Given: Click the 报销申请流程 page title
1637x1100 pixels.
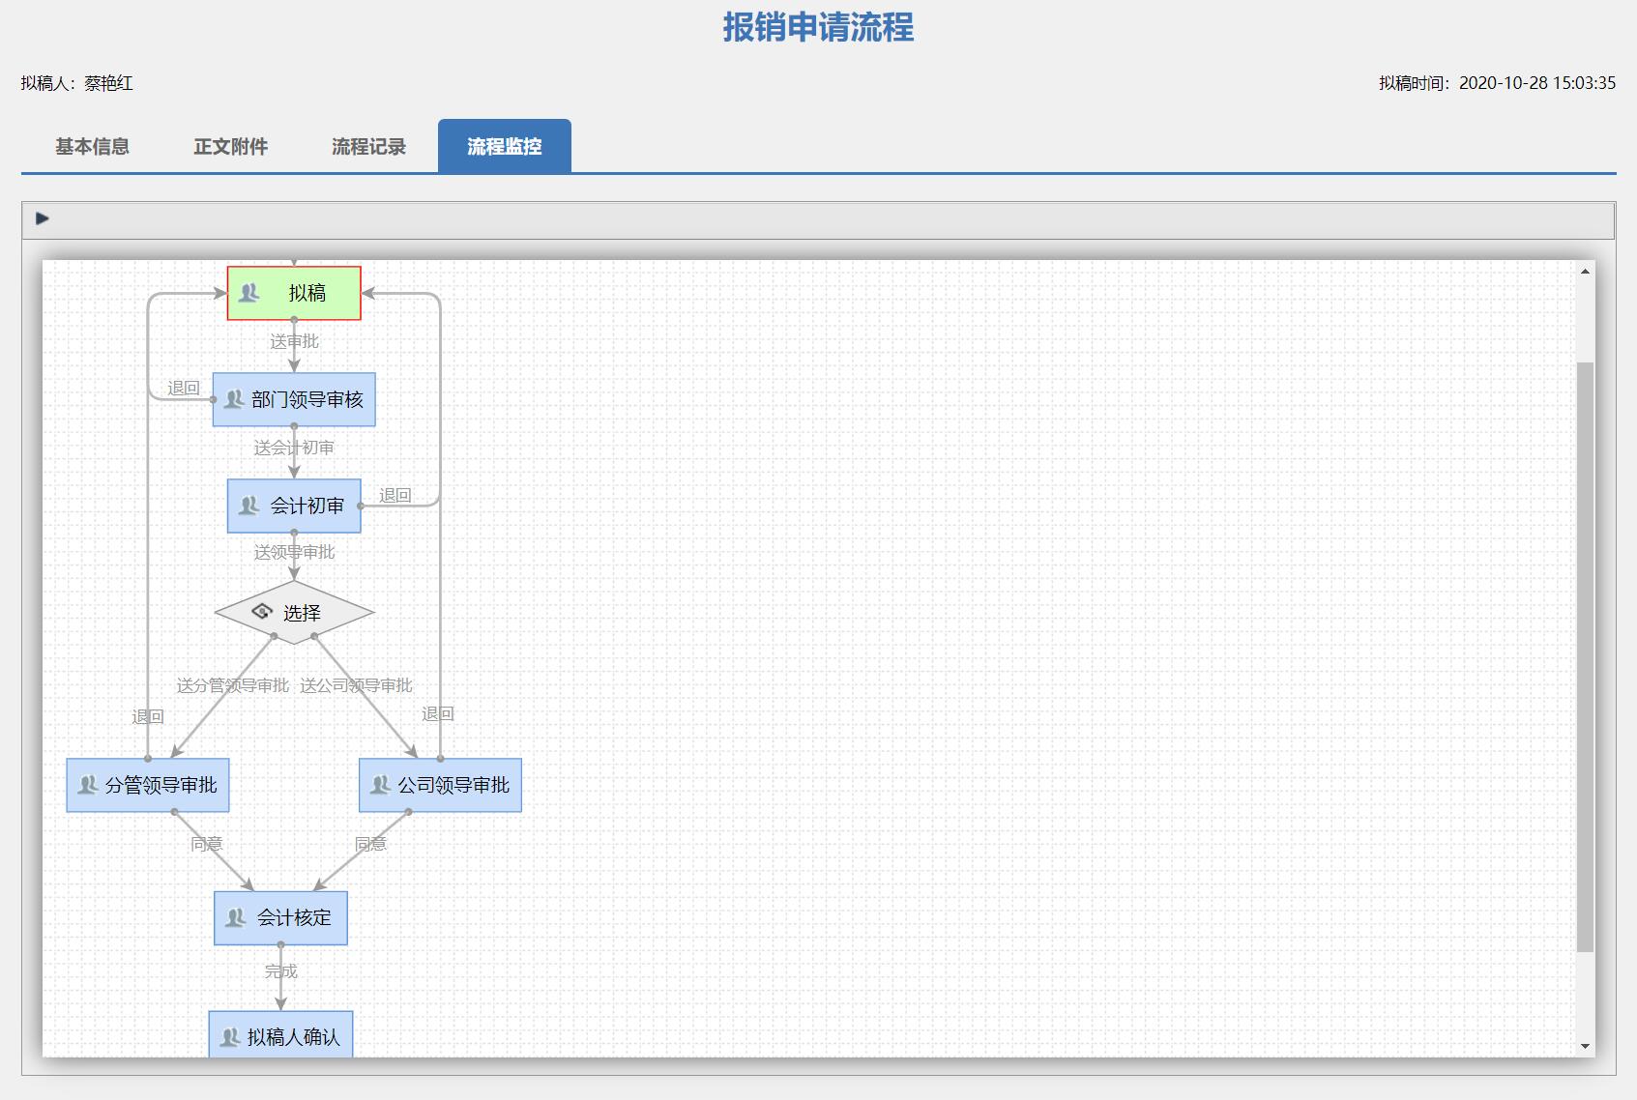Looking at the screenshot, I should pyautogui.click(x=818, y=27).
